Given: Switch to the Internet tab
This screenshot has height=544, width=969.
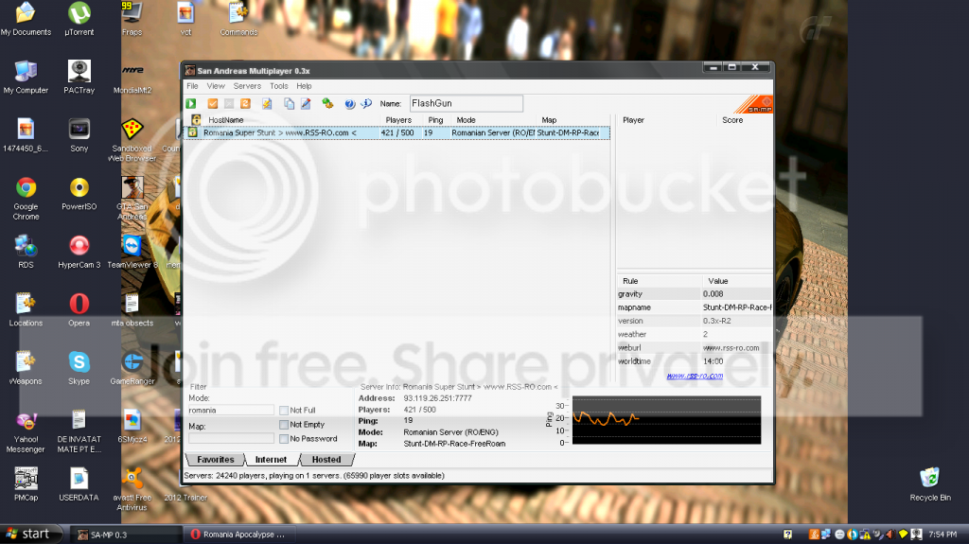Looking at the screenshot, I should (272, 459).
